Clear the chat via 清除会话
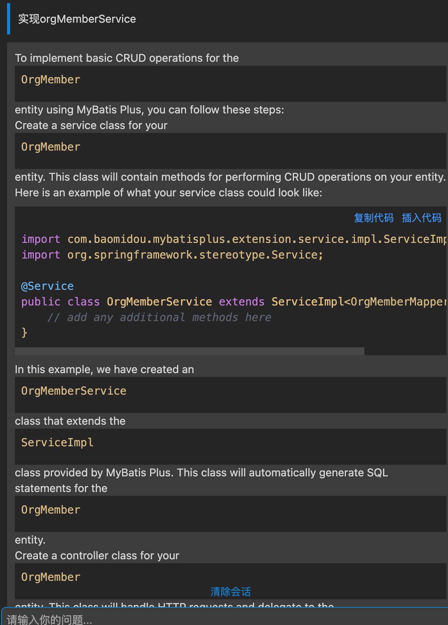Viewport: 448px width, 625px height. pos(231,592)
